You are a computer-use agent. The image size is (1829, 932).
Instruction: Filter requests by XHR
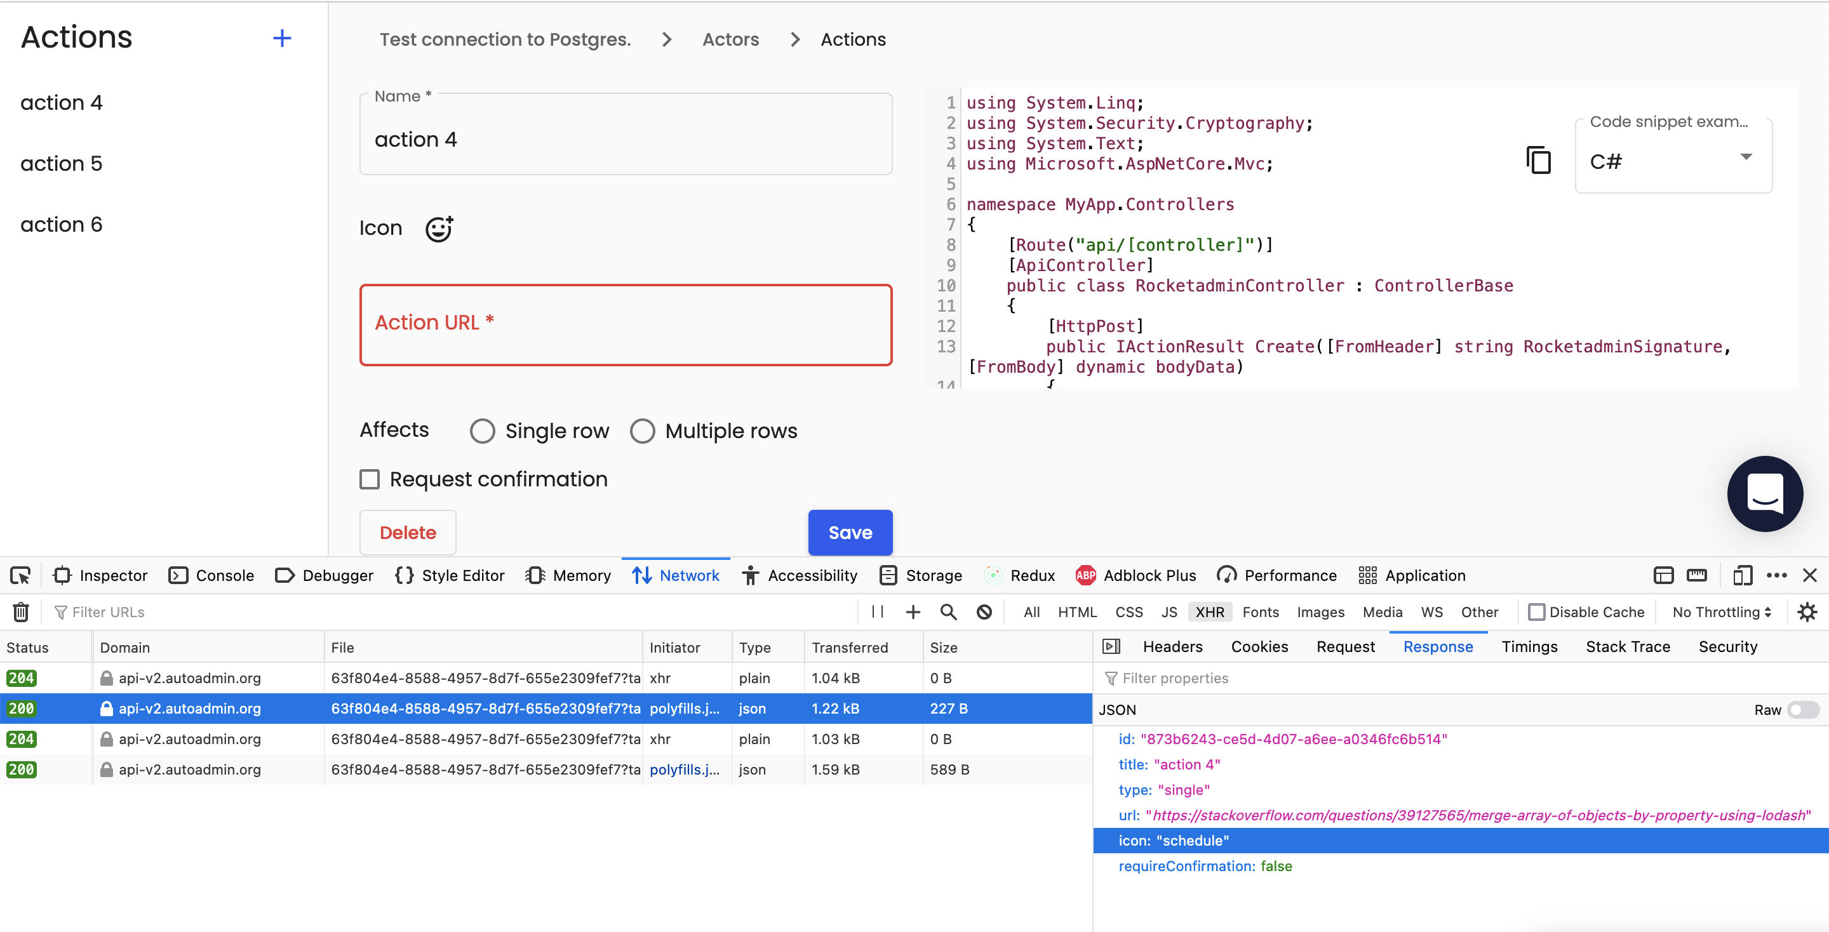(x=1209, y=612)
